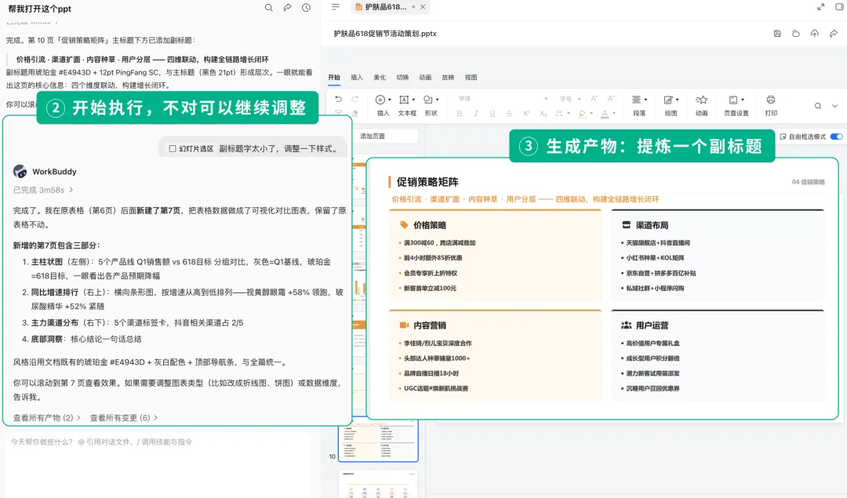This screenshot has width=847, height=498.
Task: Open 查看所有变更 (6) link
Action: click(124, 417)
